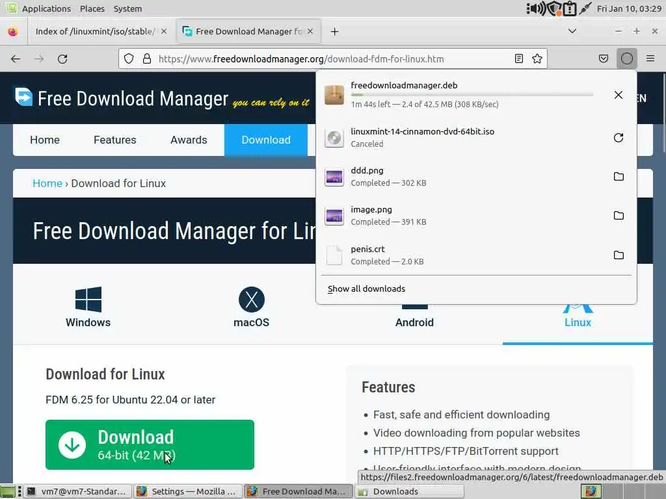Open the System menu
The width and height of the screenshot is (666, 499).
point(127,8)
